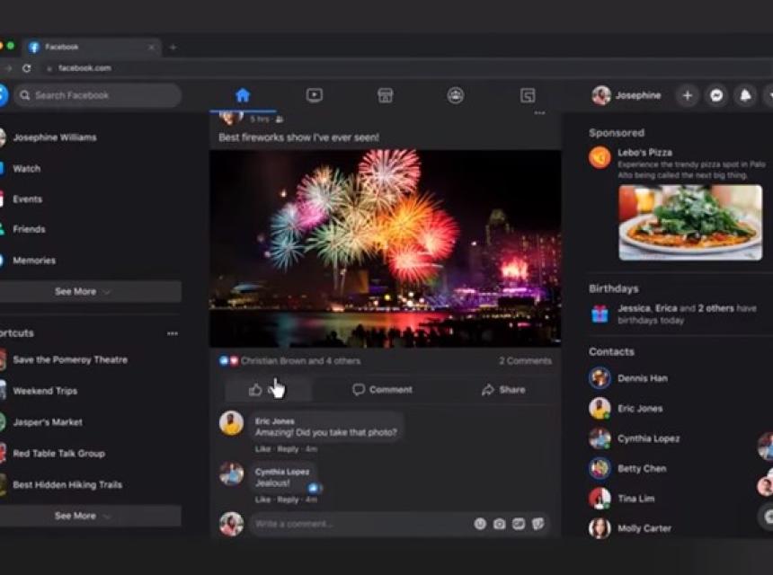Open the fireworks photo
The width and height of the screenshot is (773, 575).
(x=385, y=247)
